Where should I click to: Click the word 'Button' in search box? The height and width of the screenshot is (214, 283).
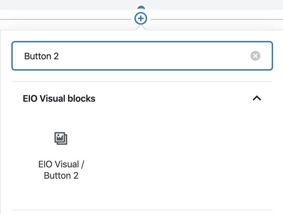coord(38,56)
